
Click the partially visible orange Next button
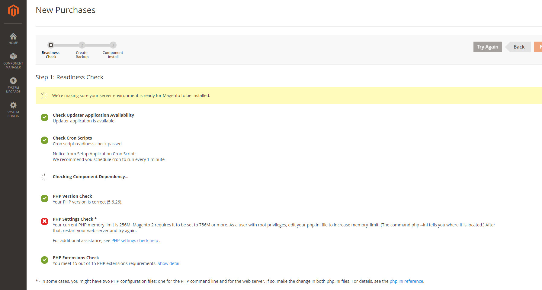(x=538, y=47)
